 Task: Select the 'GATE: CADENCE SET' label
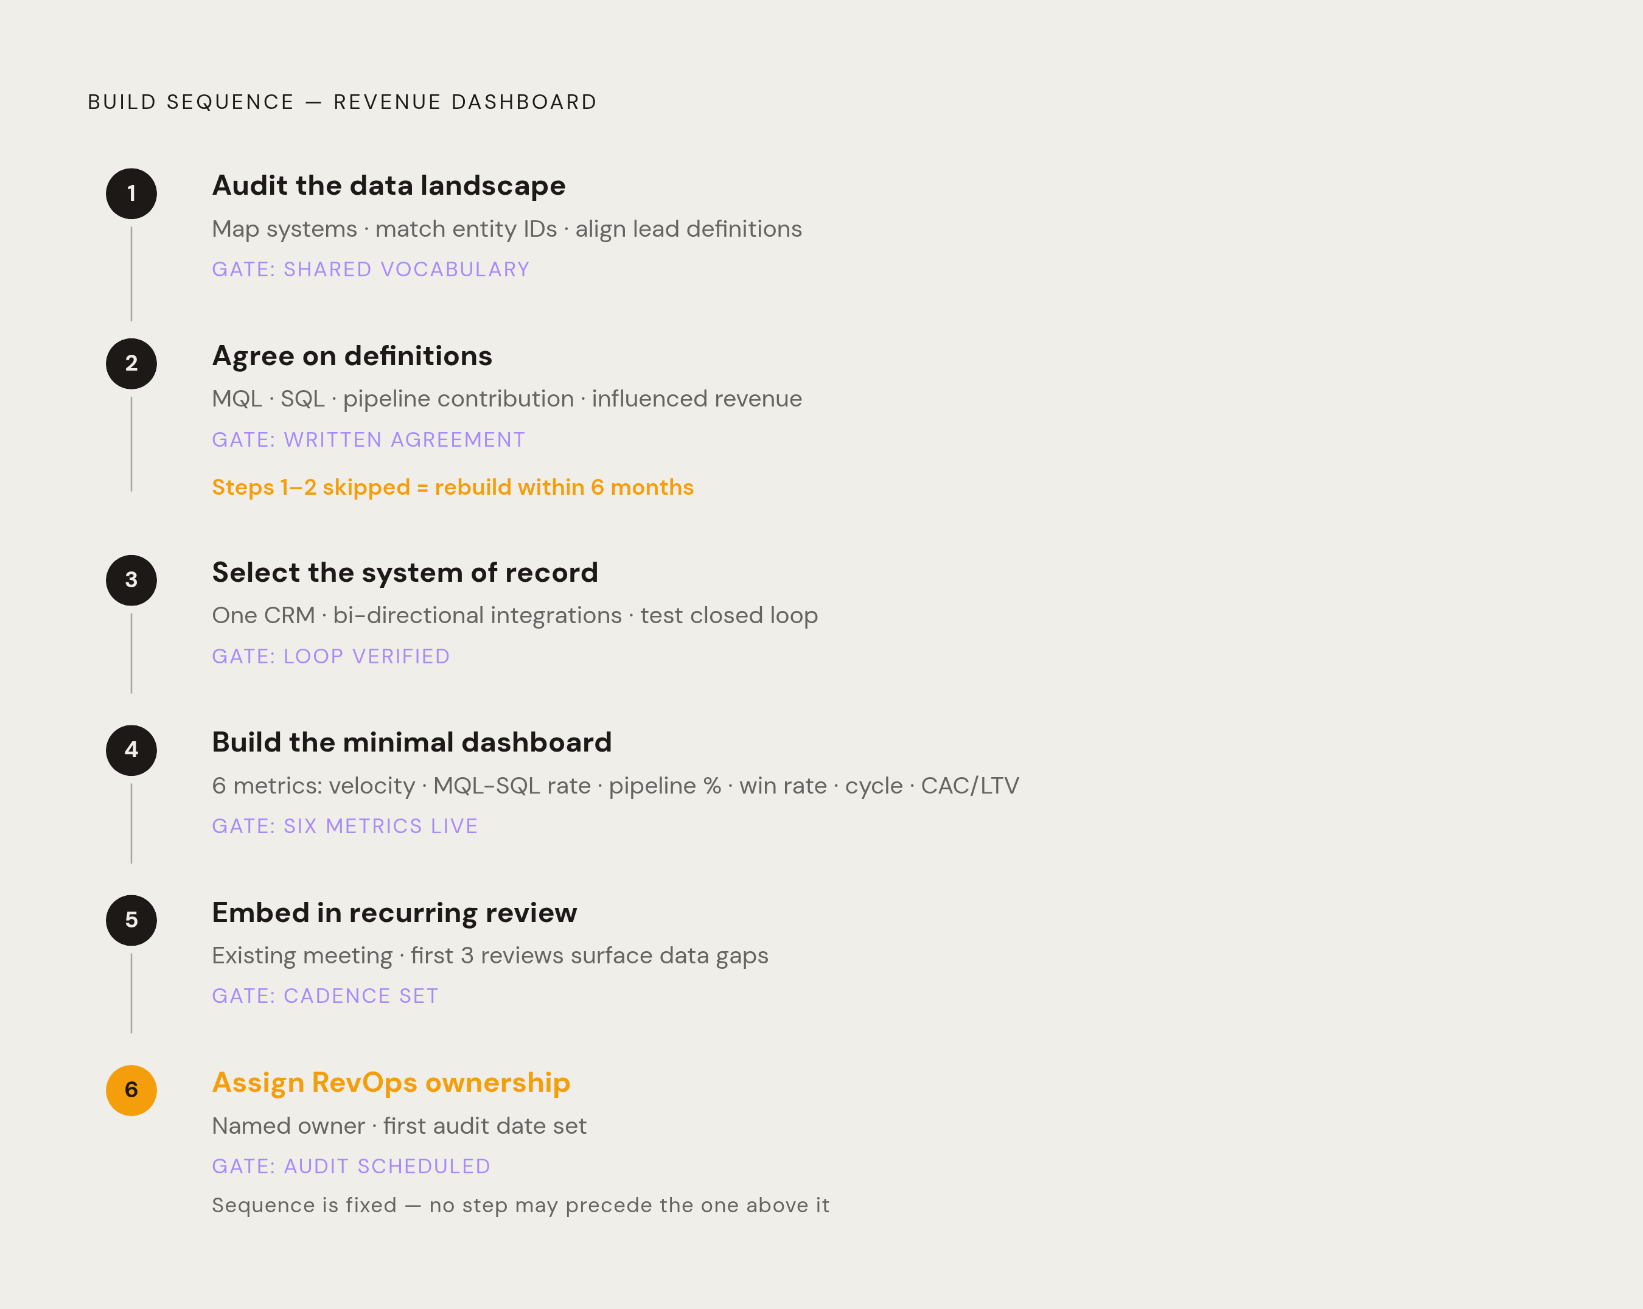pos(326,996)
